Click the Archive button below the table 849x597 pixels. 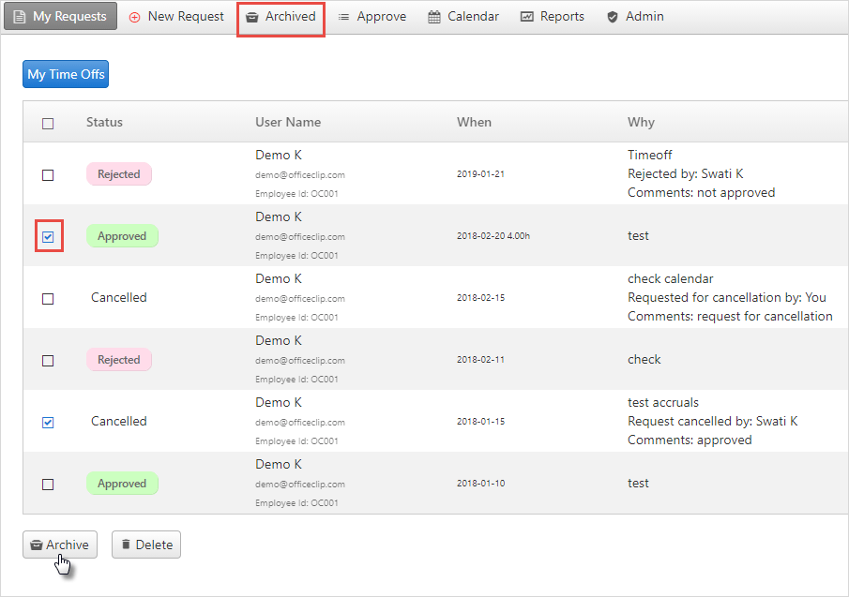point(60,545)
